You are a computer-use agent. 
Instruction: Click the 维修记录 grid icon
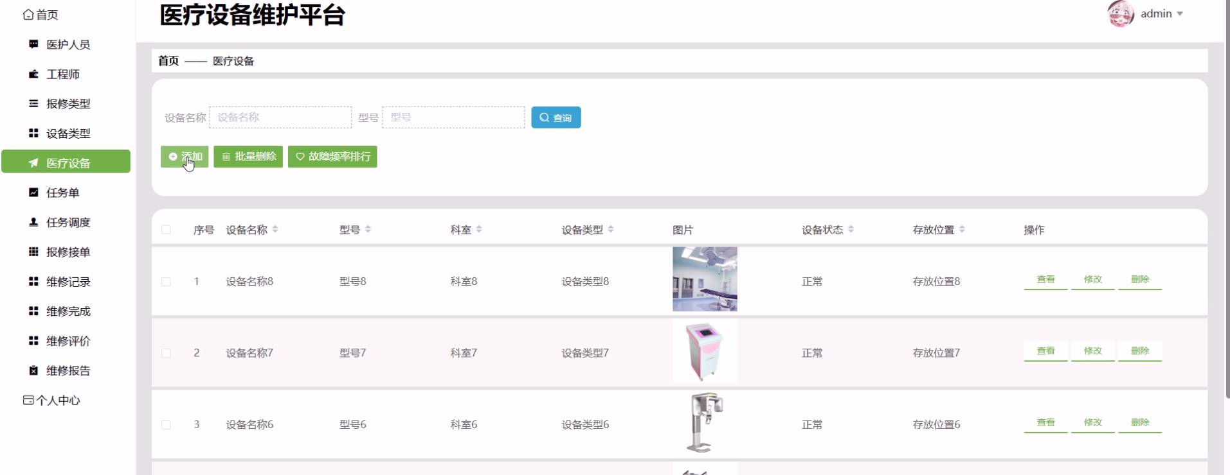pos(33,281)
